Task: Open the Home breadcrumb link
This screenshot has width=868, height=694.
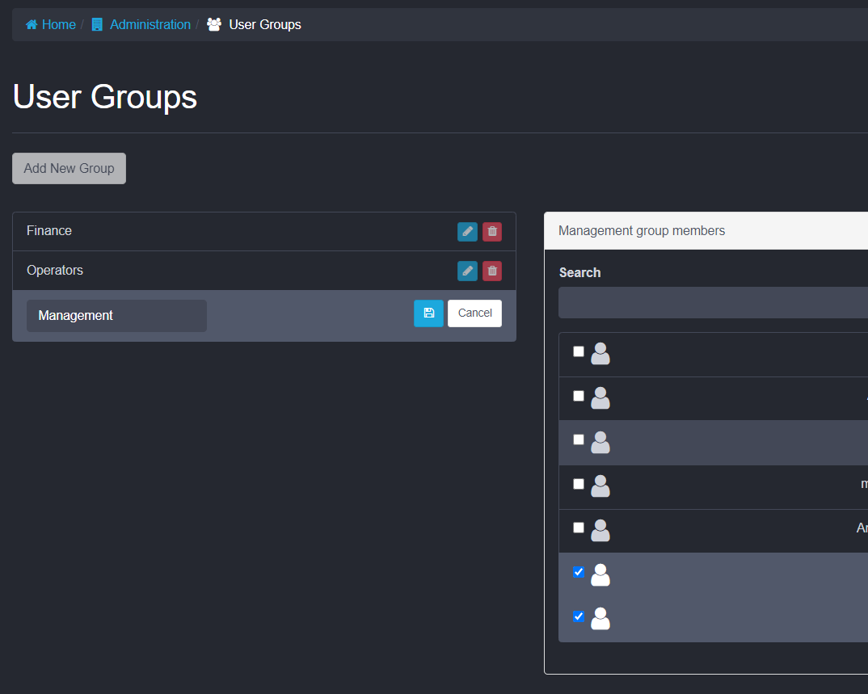Action: pos(58,25)
